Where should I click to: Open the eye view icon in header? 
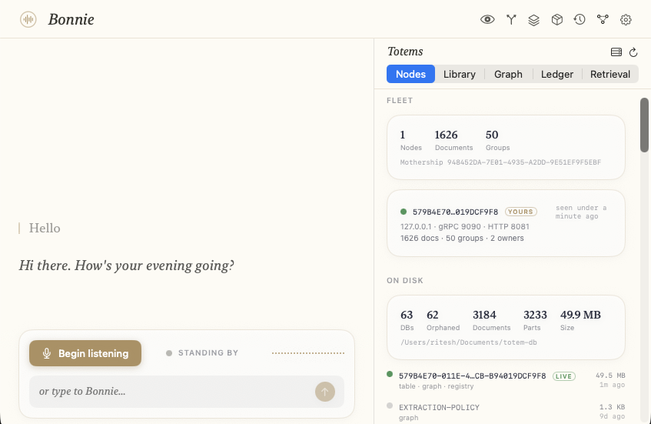click(x=487, y=19)
